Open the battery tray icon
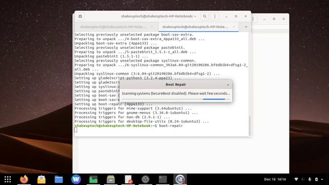 (317, 179)
